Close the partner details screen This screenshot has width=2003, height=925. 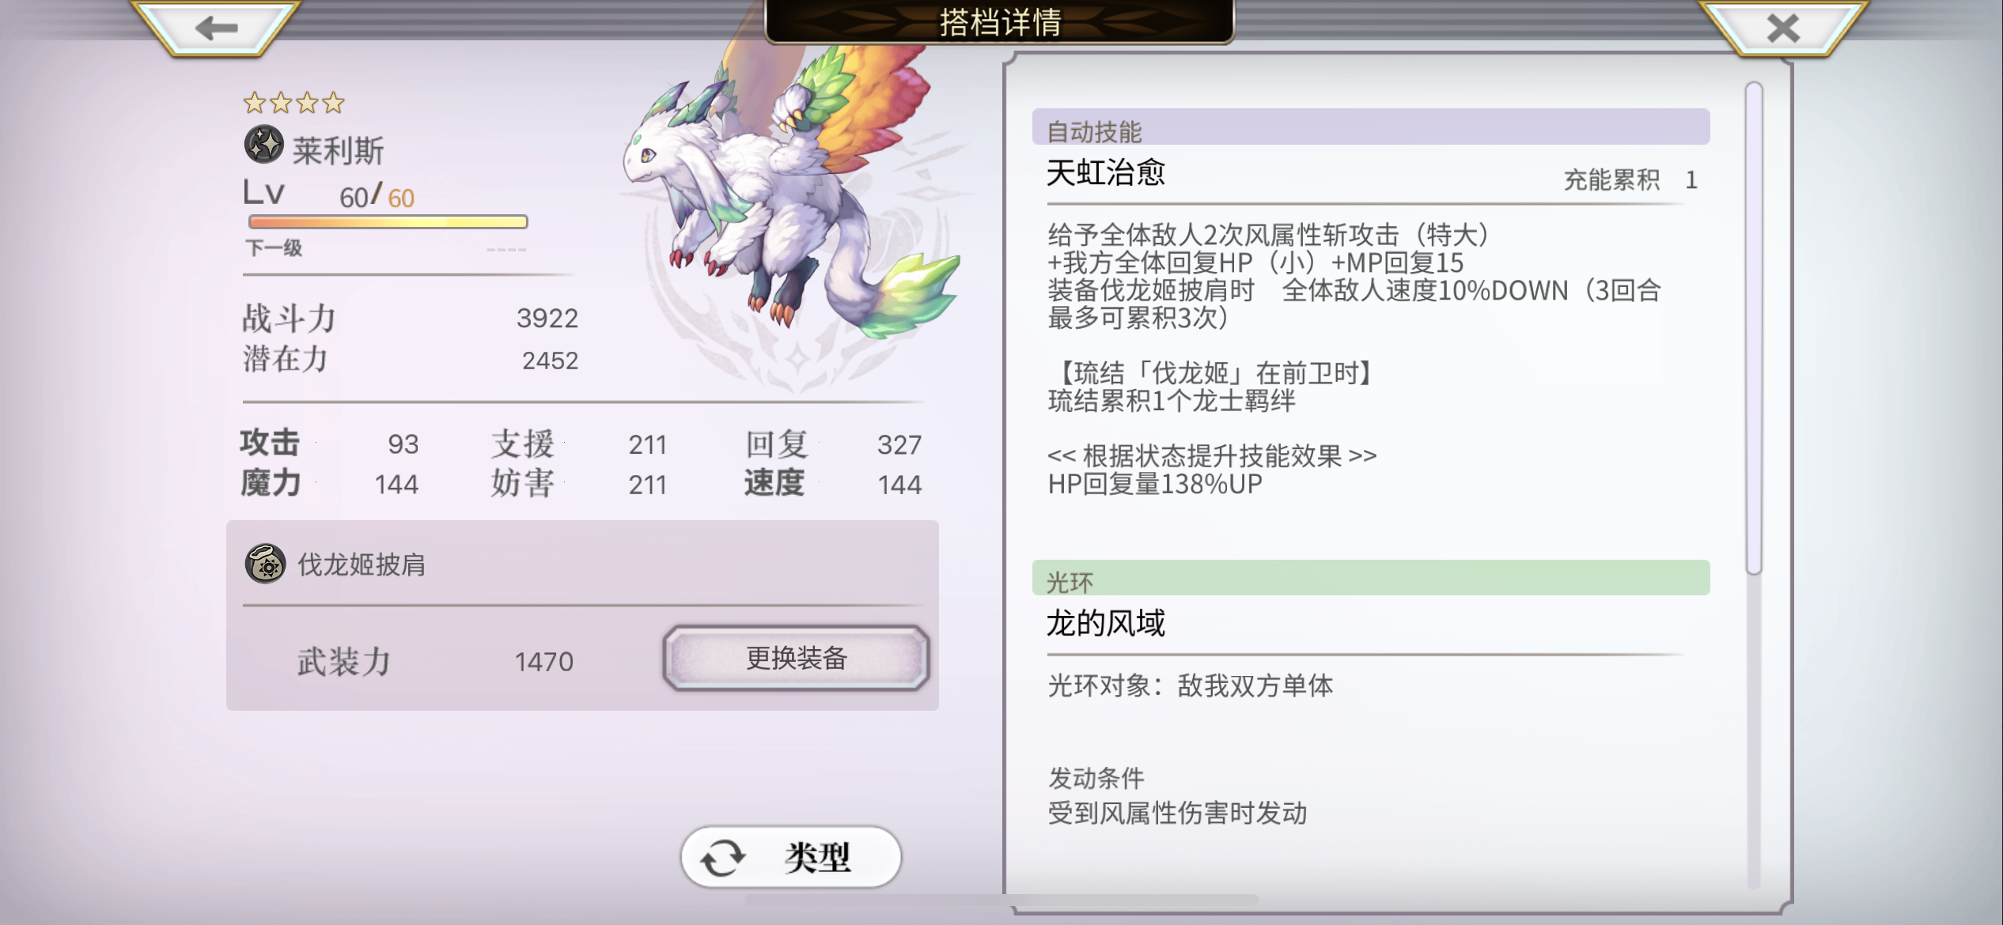coord(1782,28)
